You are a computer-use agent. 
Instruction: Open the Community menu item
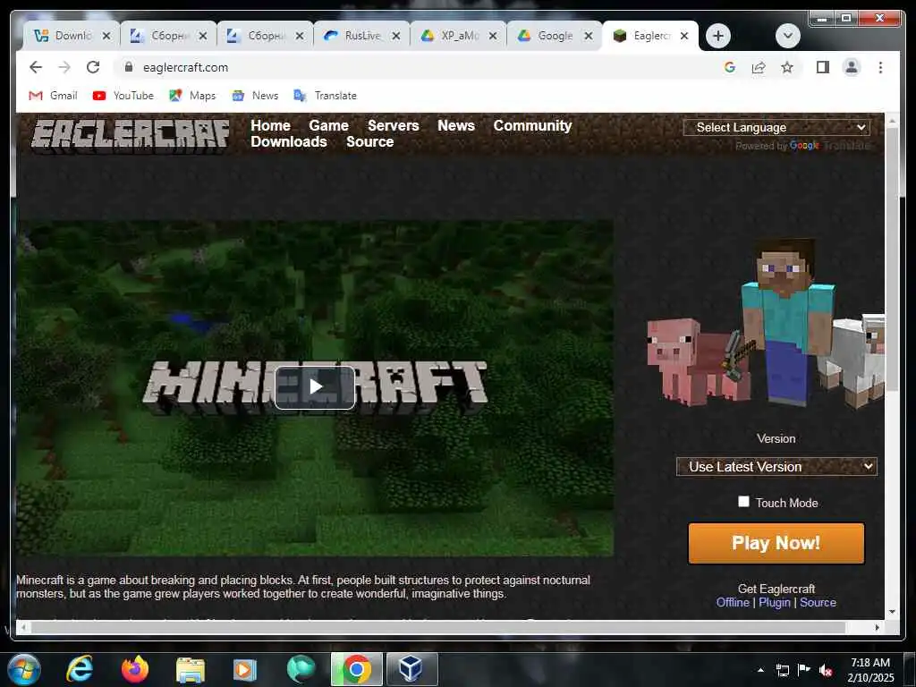[x=532, y=125]
